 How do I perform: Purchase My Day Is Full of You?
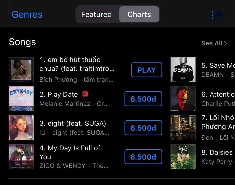coord(143,157)
